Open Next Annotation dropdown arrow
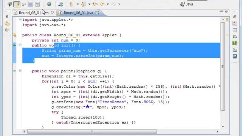The width and height of the screenshot is (242, 136). 78,4
